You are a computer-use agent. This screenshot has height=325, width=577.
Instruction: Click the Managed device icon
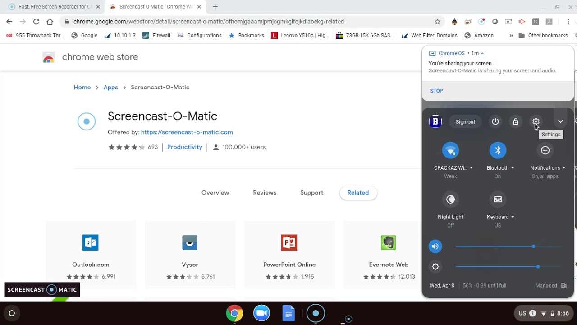[x=564, y=286]
